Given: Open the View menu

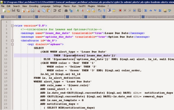Looking at the screenshot, I should pos(24,6).
